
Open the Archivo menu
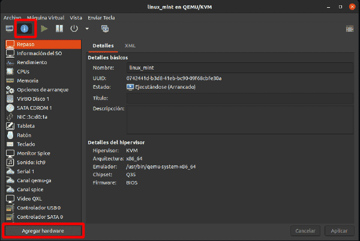point(12,17)
